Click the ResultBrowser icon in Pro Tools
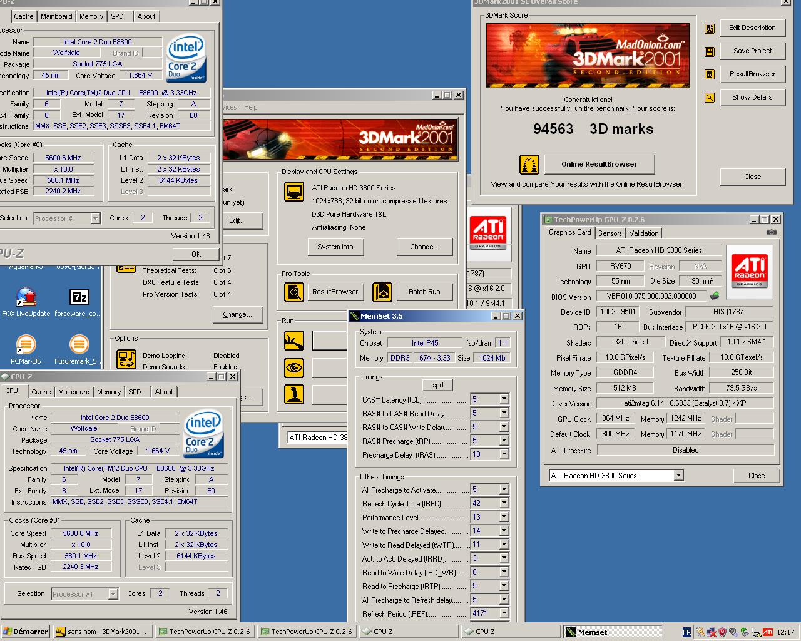 click(294, 292)
